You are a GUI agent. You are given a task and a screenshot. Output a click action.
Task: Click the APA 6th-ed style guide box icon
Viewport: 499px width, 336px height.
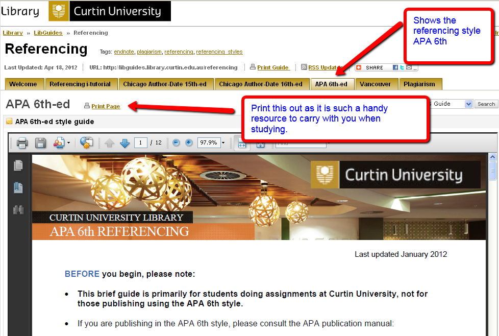(9, 122)
